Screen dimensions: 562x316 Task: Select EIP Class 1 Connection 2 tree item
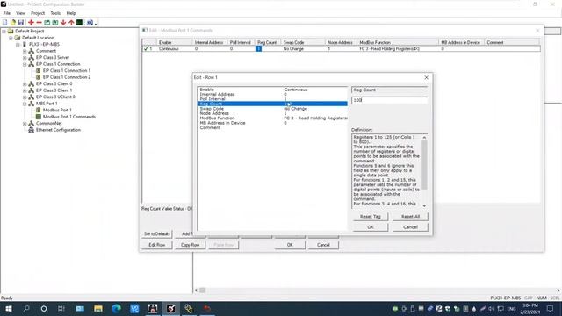coord(67,77)
